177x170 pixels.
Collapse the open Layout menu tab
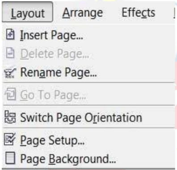[x=28, y=12]
